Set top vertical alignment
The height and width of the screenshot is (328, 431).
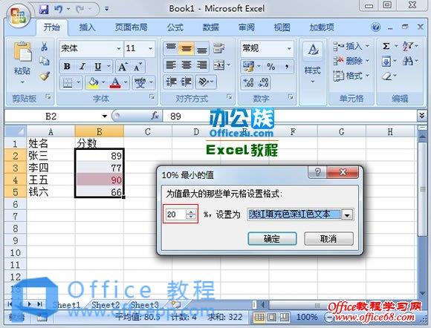(x=171, y=48)
